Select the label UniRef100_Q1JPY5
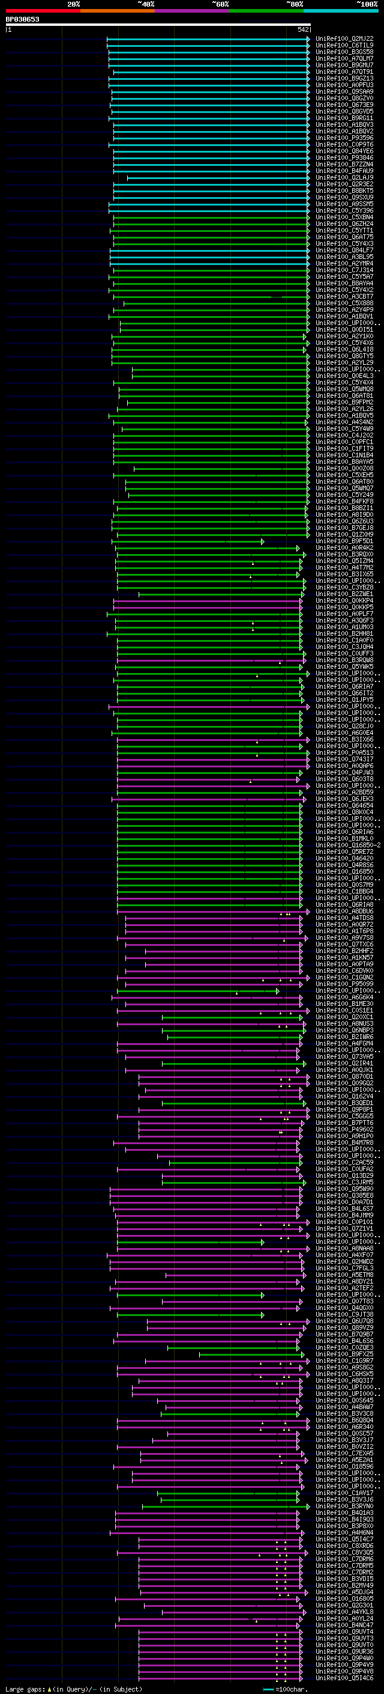384x1694 pixels. point(344,699)
